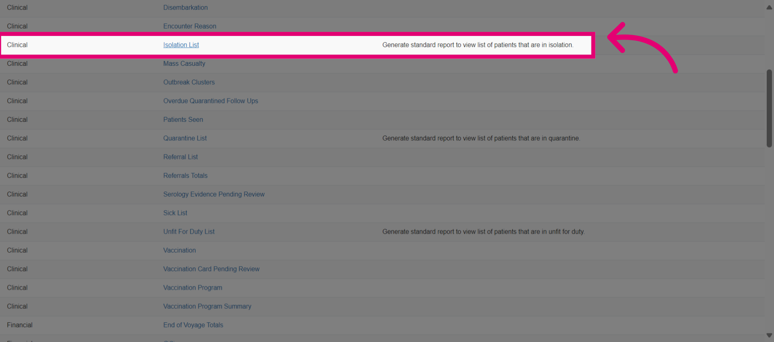Open the Vaccination Program Summary report
Viewport: 774px width, 342px height.
point(207,306)
